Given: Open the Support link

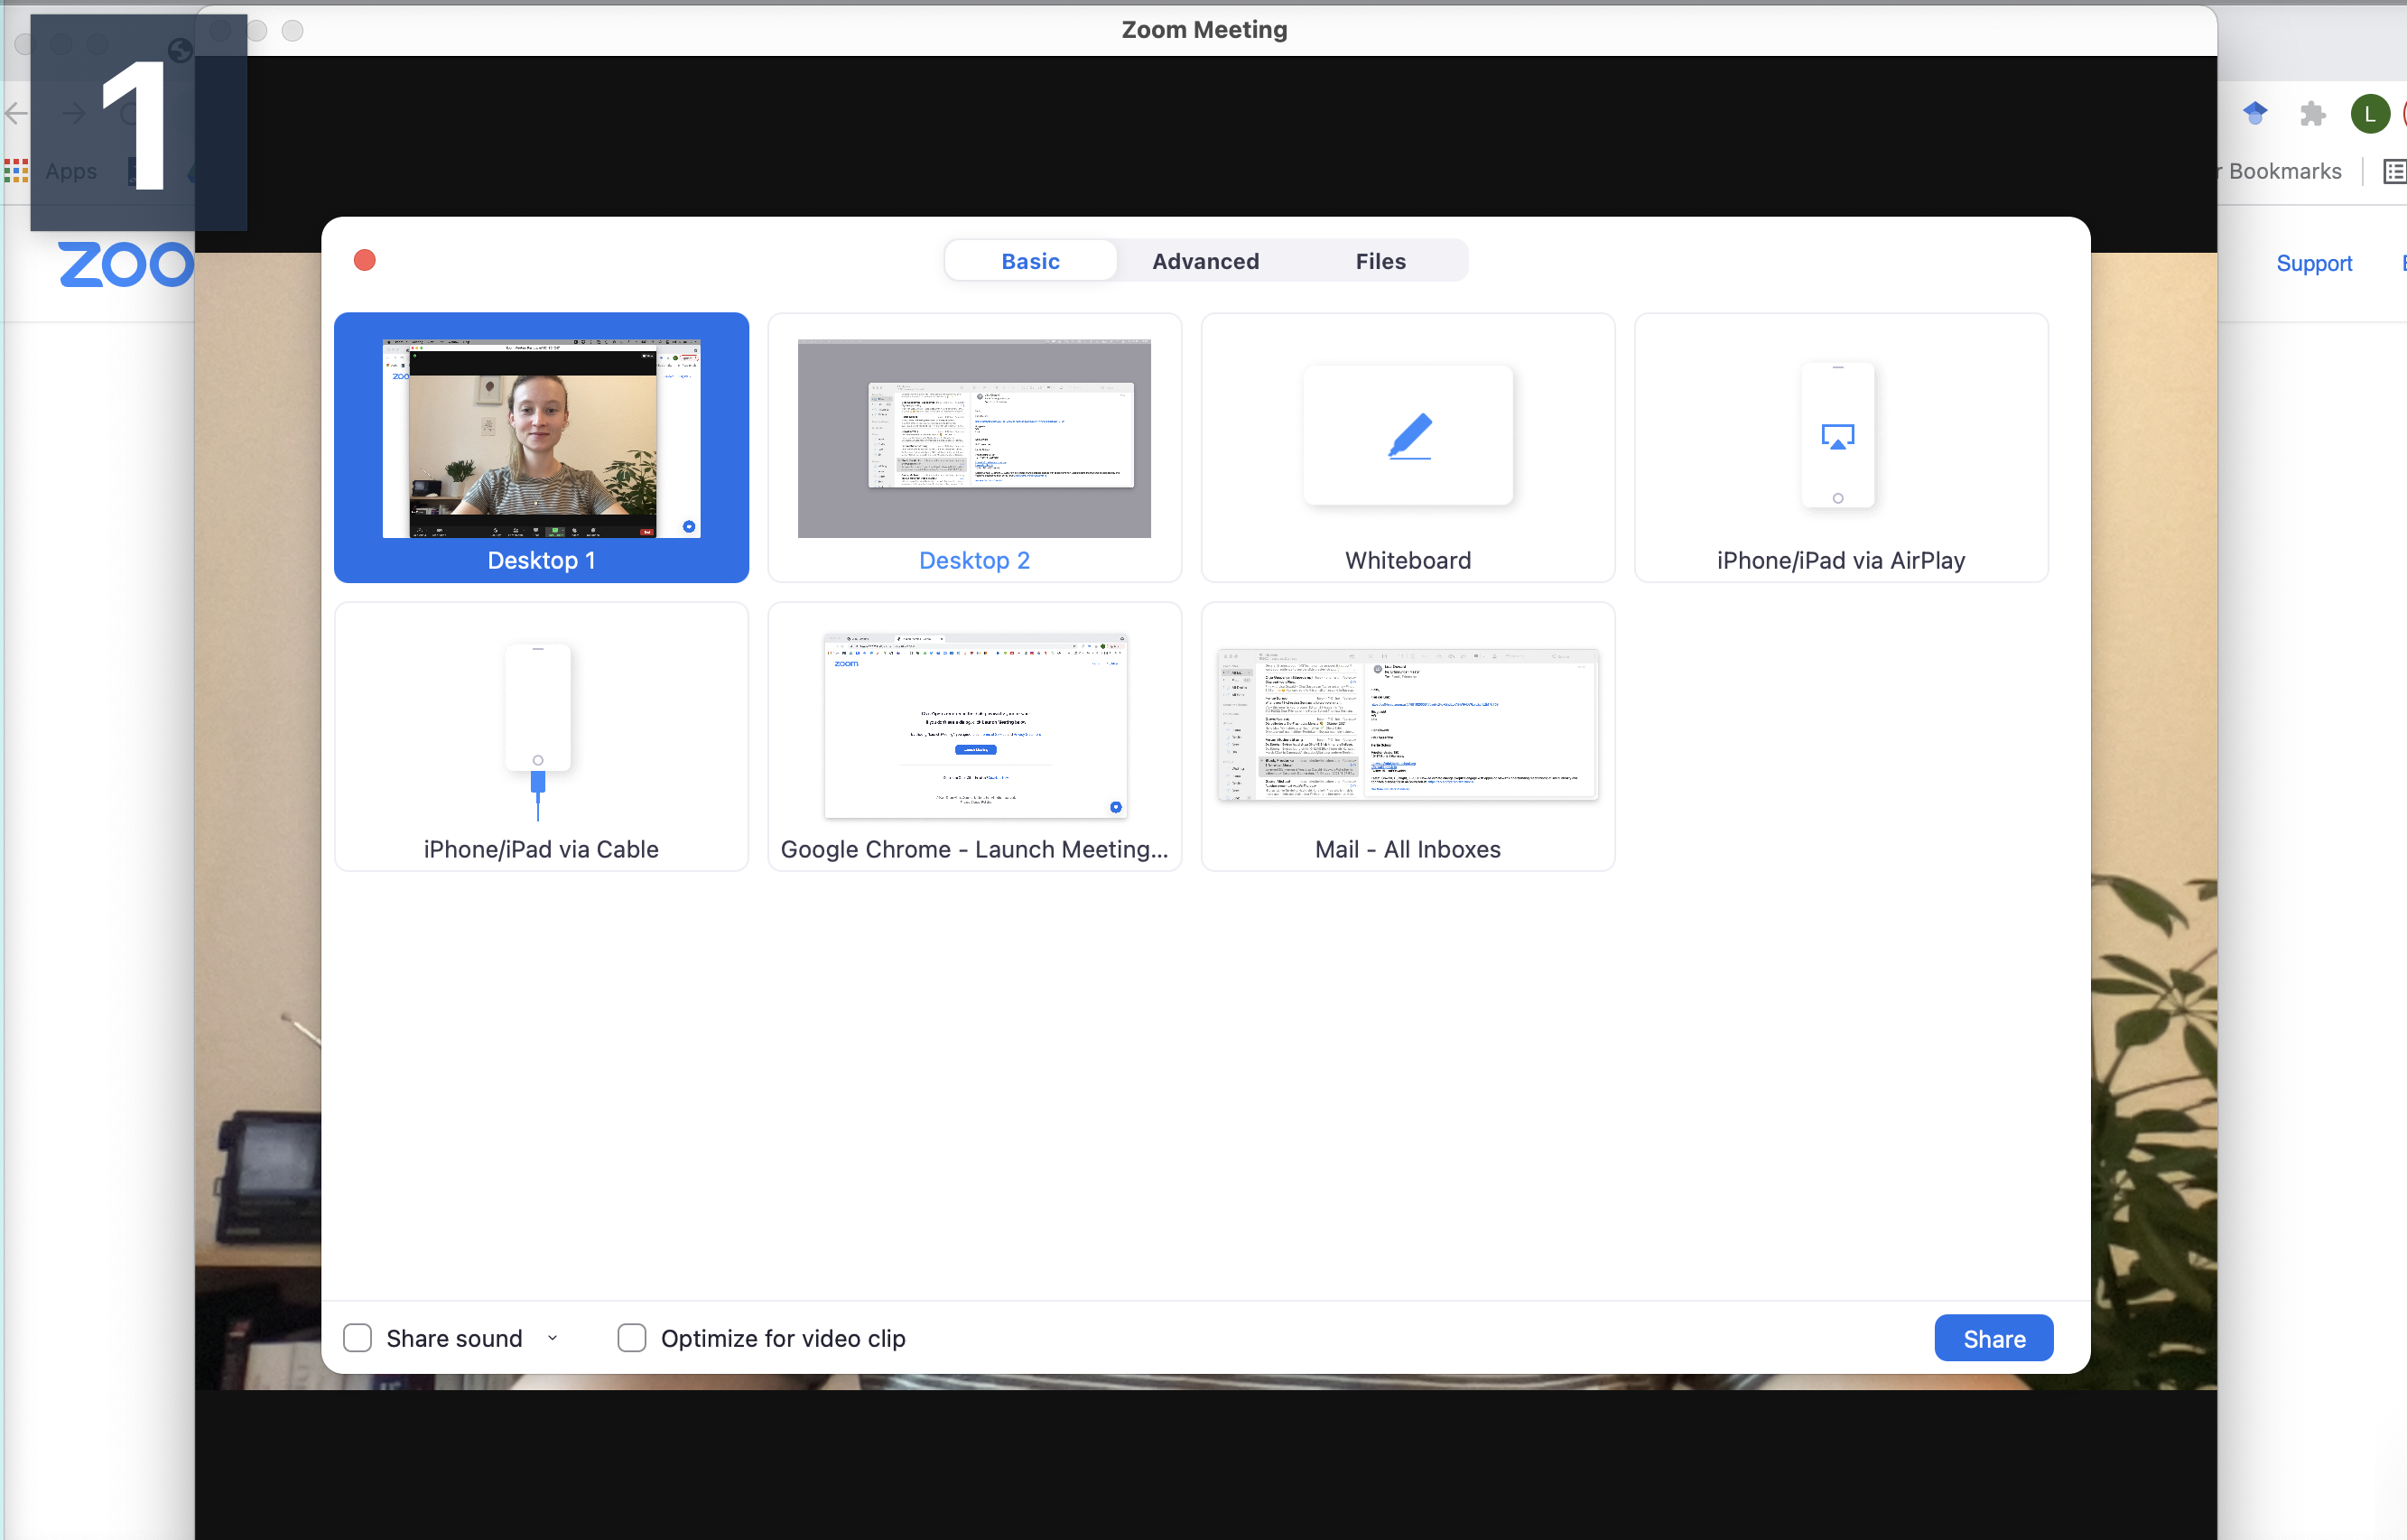Looking at the screenshot, I should (x=2314, y=263).
